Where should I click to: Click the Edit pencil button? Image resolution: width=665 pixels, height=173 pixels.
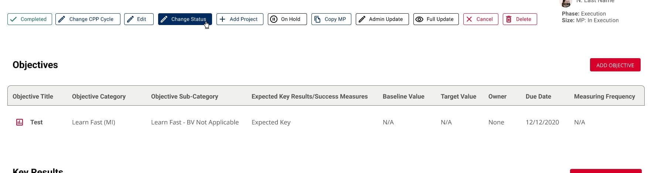pos(139,19)
